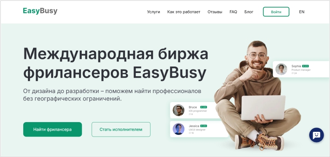Image resolution: width=330 pixels, height=157 pixels.
Task: Switch language to EN
Action: 302,12
